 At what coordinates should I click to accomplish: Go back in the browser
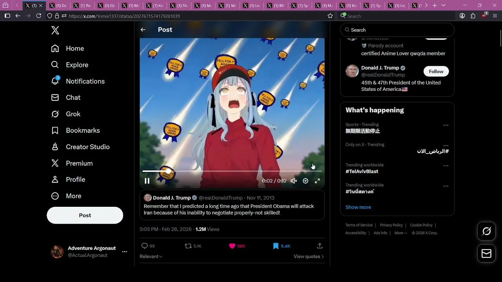pyautogui.click(x=18, y=16)
